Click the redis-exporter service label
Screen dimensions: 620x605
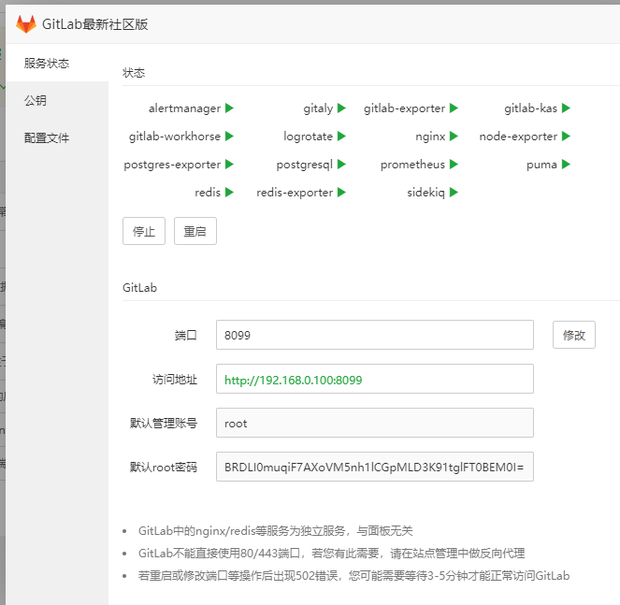click(x=295, y=193)
